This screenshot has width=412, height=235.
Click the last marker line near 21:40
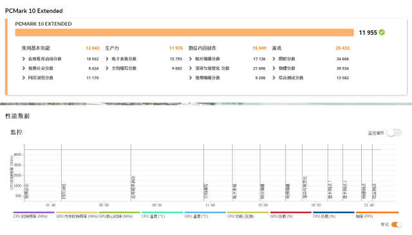372,173
